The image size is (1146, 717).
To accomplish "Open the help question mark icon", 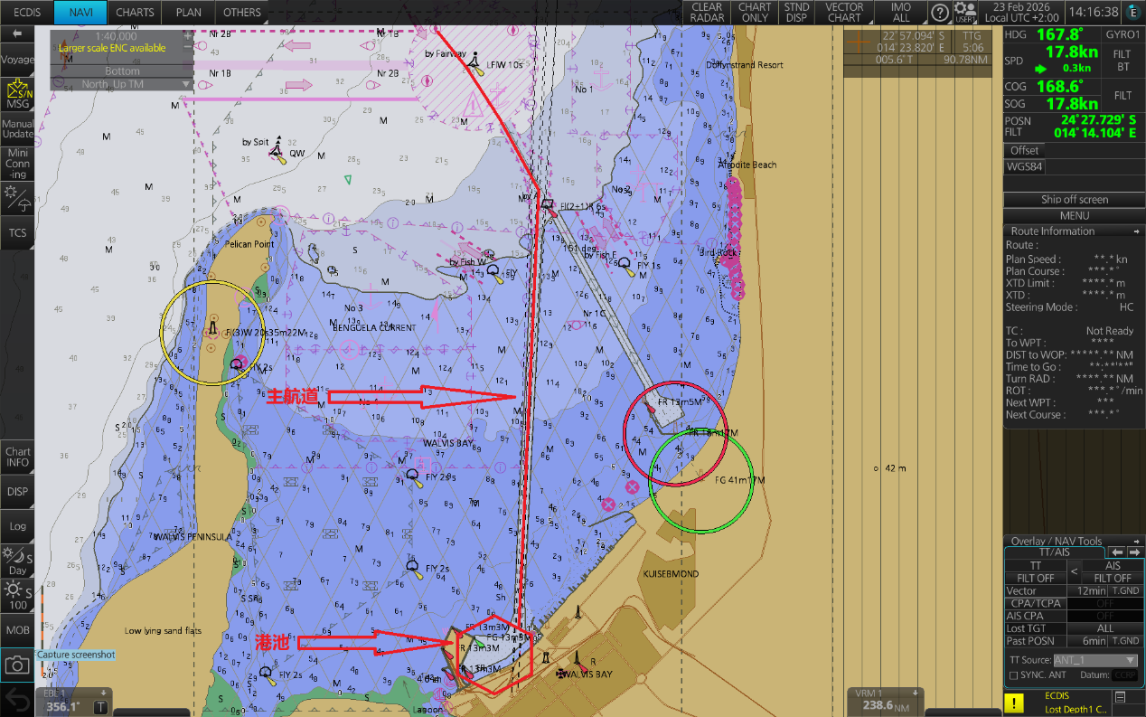I will [940, 13].
